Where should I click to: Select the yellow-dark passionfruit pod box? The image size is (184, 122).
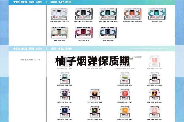point(155,95)
